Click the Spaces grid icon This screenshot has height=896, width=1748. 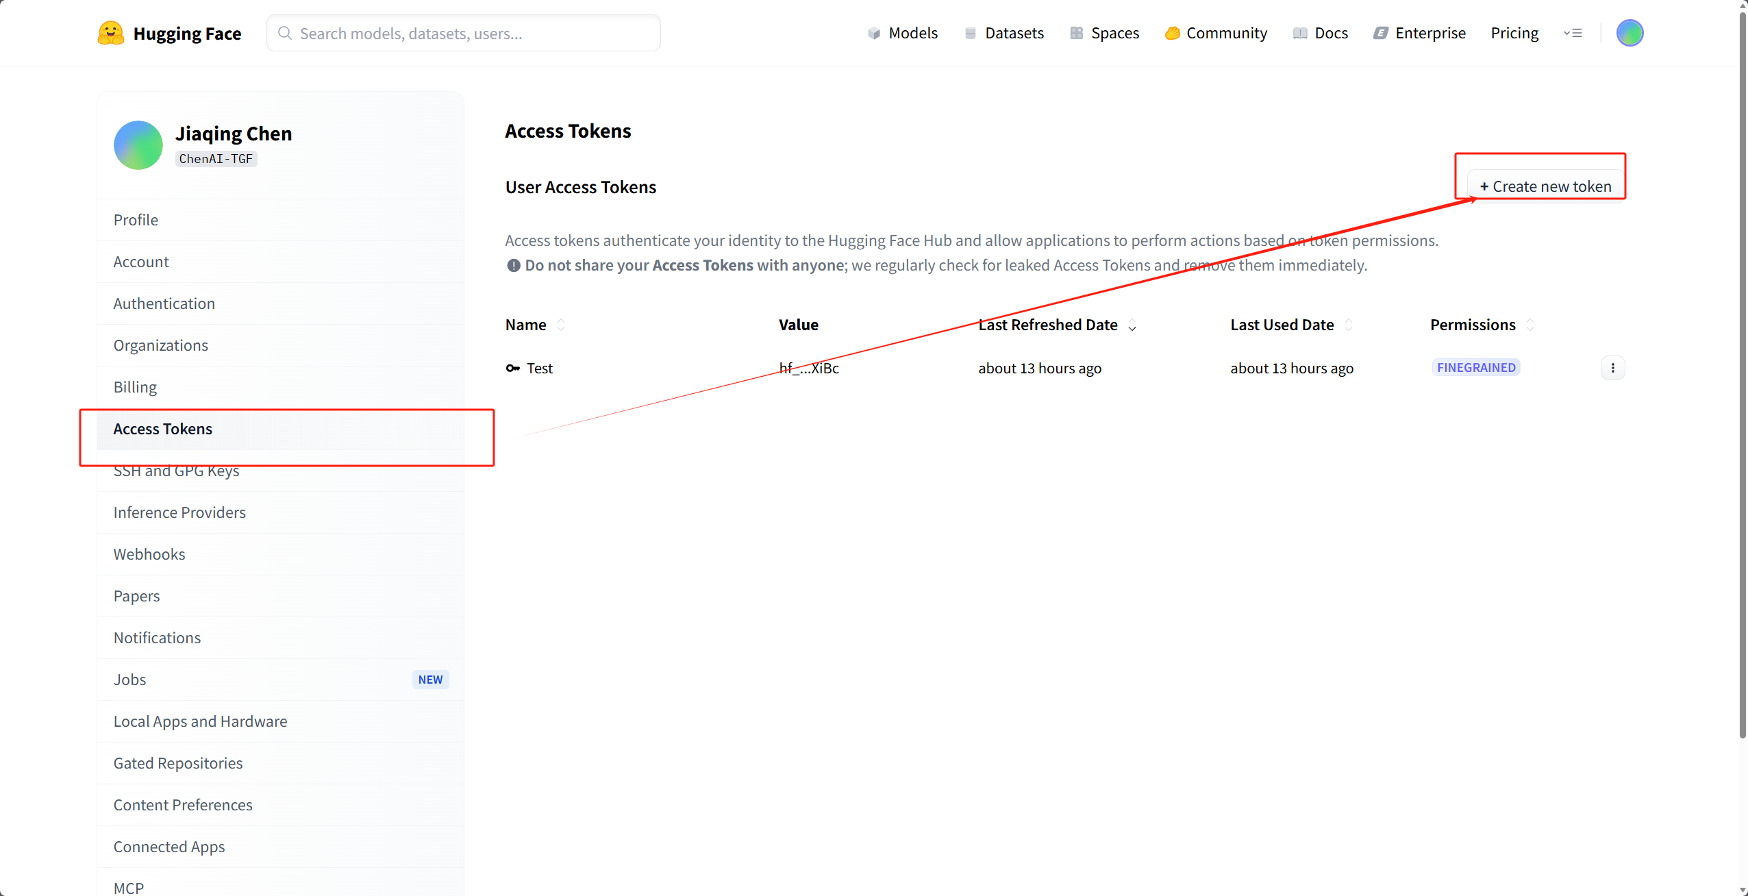point(1076,33)
